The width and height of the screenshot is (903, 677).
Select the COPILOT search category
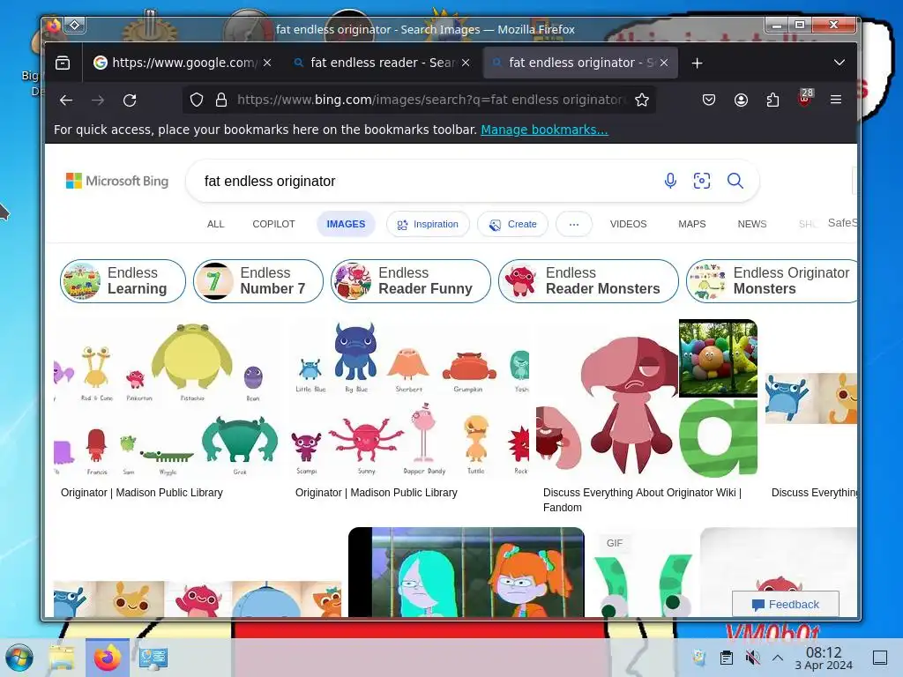click(273, 224)
